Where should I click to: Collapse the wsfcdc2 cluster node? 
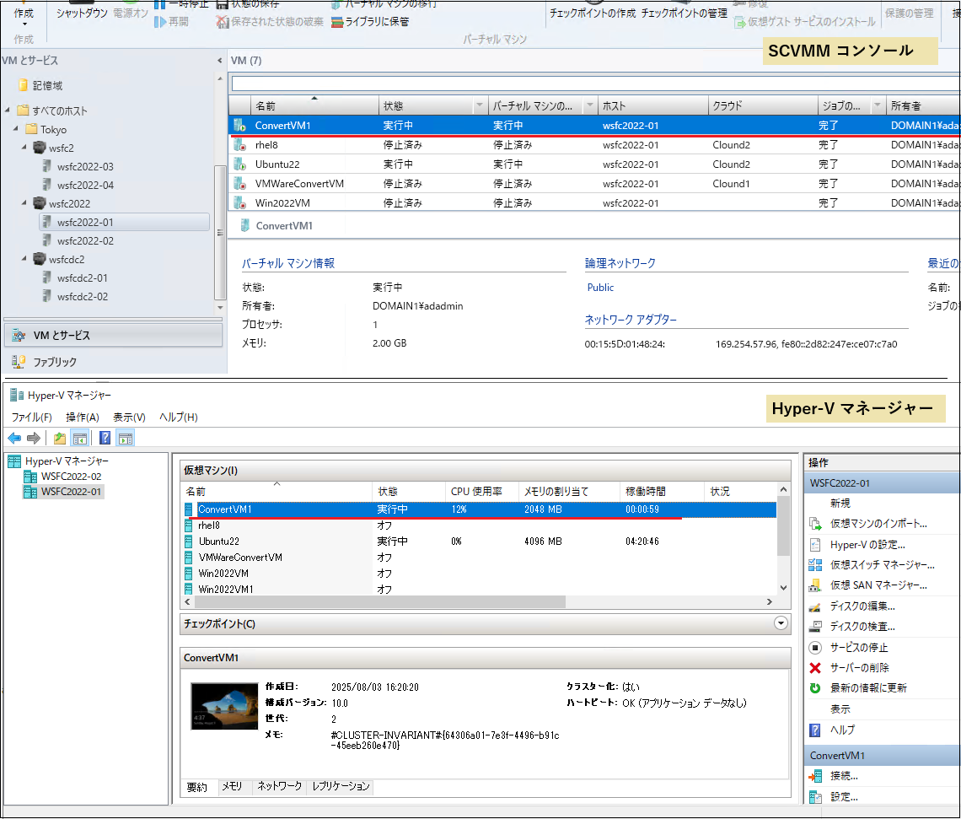24,259
